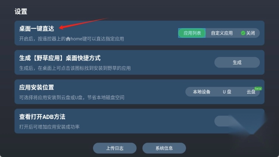Set install location to 云盘

tap(251, 92)
